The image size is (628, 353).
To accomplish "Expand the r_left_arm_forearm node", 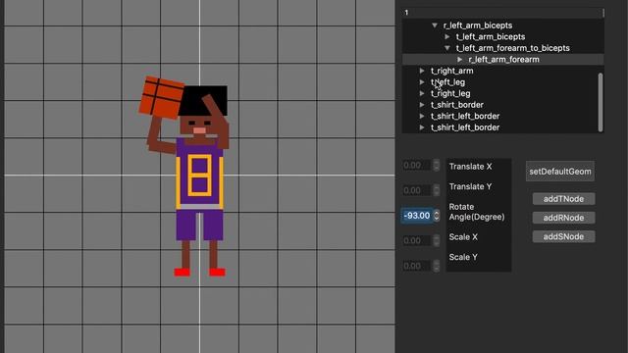I will (460, 59).
